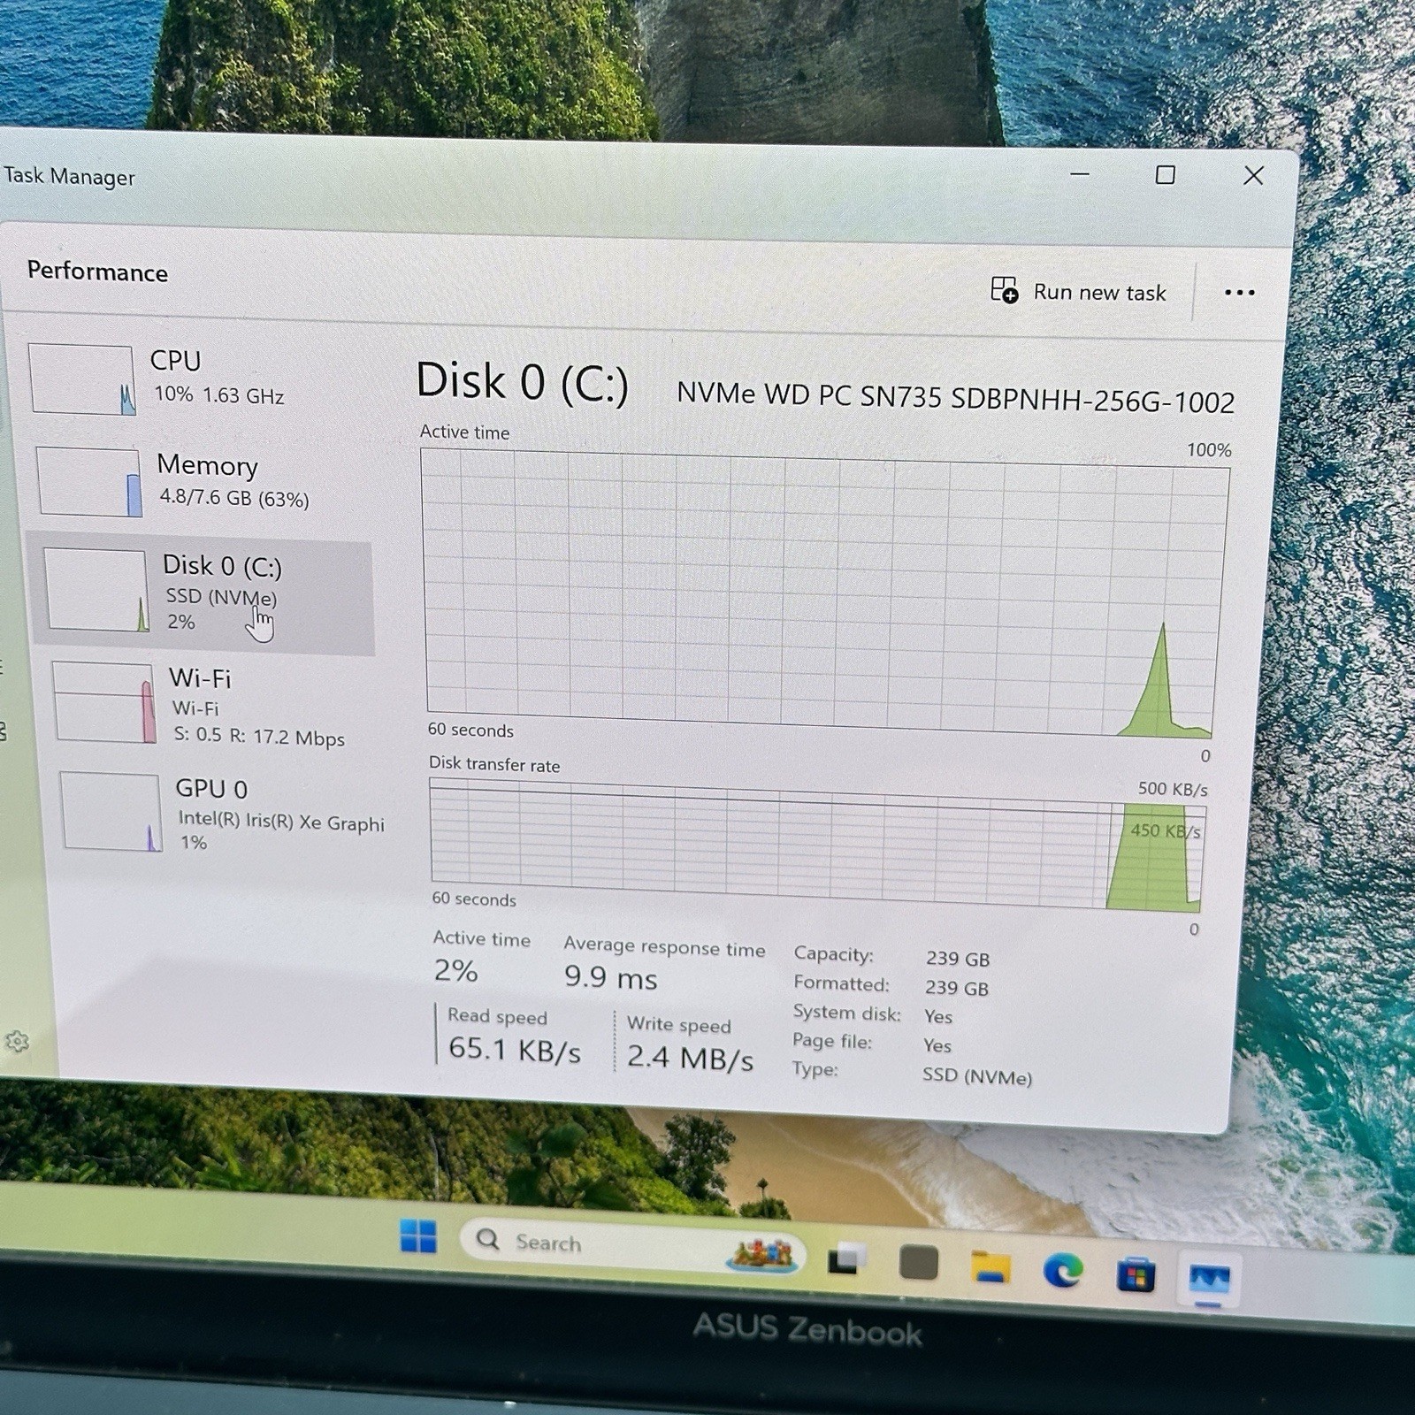
Task: Click the CPU usage mini graph
Action: pos(81,379)
